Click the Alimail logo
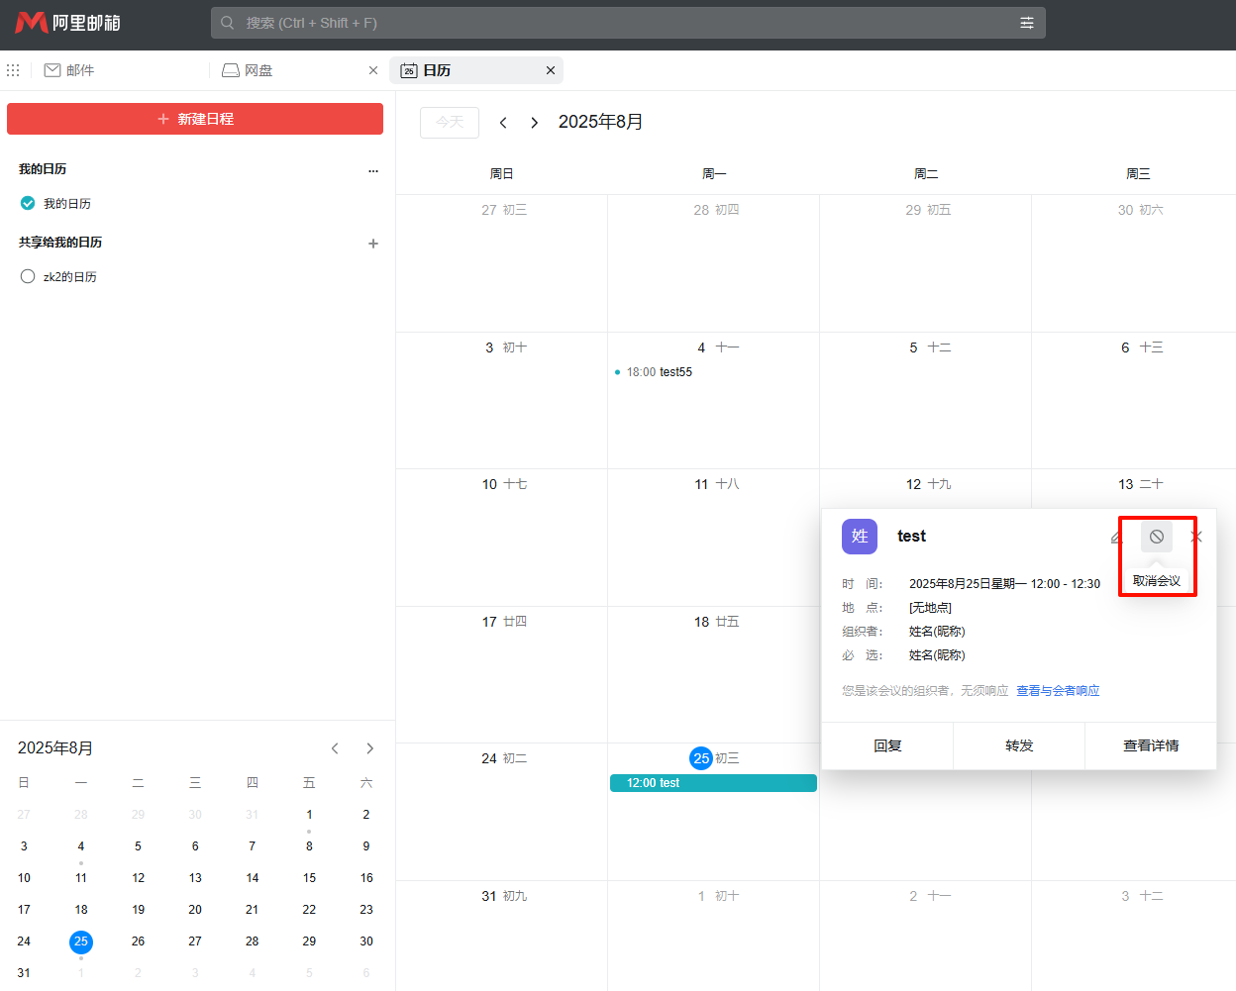The image size is (1236, 991). click(67, 22)
